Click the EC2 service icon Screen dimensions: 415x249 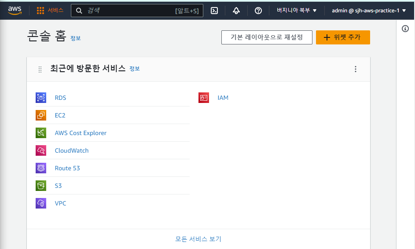coord(41,115)
